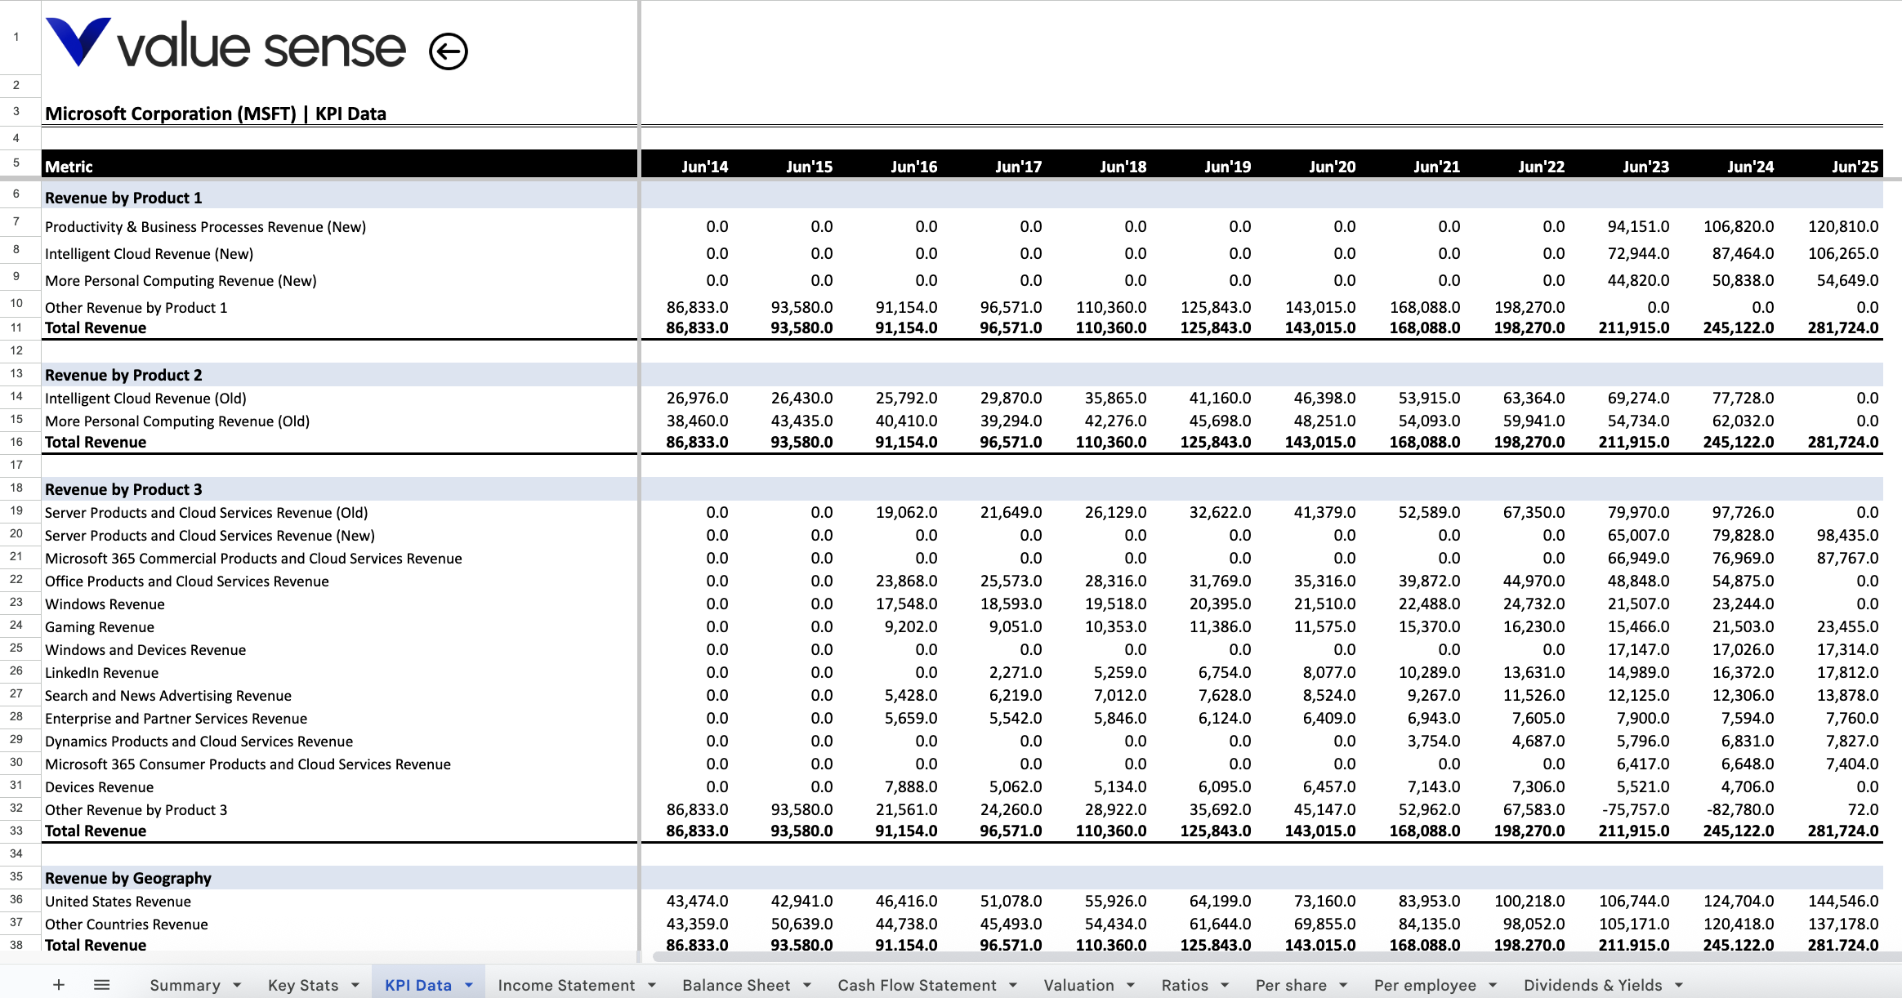Viewport: 1902px width, 998px height.
Task: Select the Jun'25 column header cell
Action: pos(1854,167)
